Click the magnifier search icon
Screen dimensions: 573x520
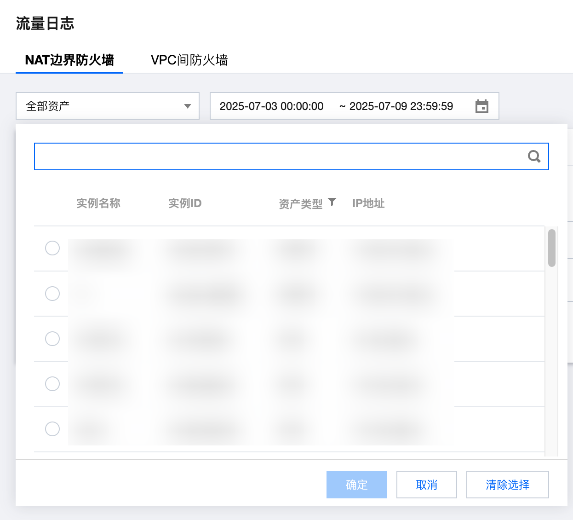point(534,156)
